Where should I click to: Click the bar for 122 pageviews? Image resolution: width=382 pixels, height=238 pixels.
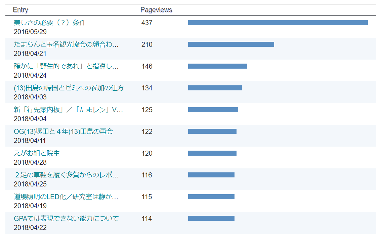point(212,131)
